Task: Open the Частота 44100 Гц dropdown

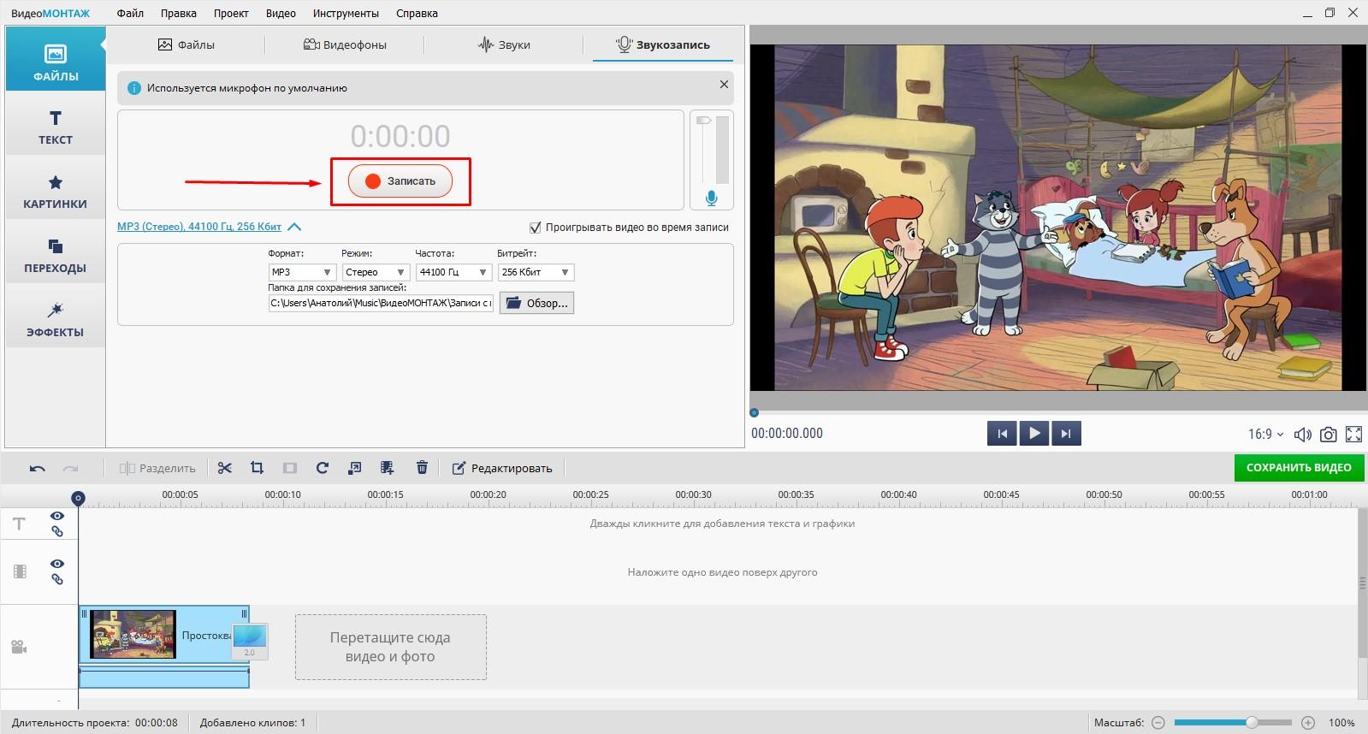Action: click(x=453, y=272)
